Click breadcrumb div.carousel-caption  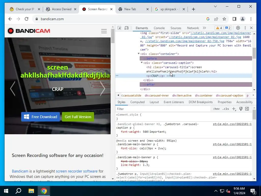(x=229, y=95)
